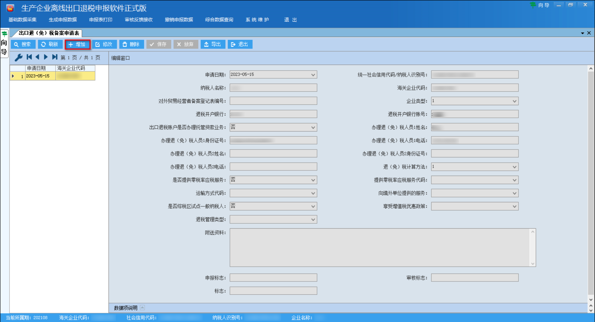The image size is (595, 322).
Task: Click the 退出 button on the toolbar
Action: [240, 44]
